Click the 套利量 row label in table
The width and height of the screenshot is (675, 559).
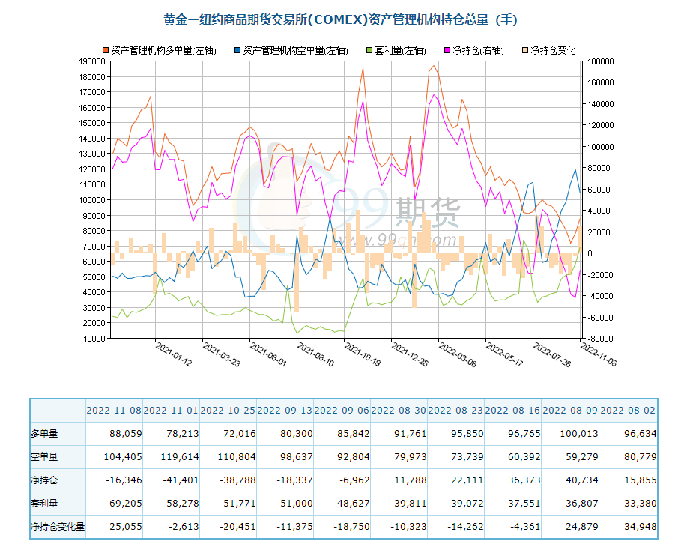(x=44, y=504)
